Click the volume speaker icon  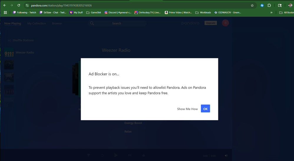coord(226,156)
